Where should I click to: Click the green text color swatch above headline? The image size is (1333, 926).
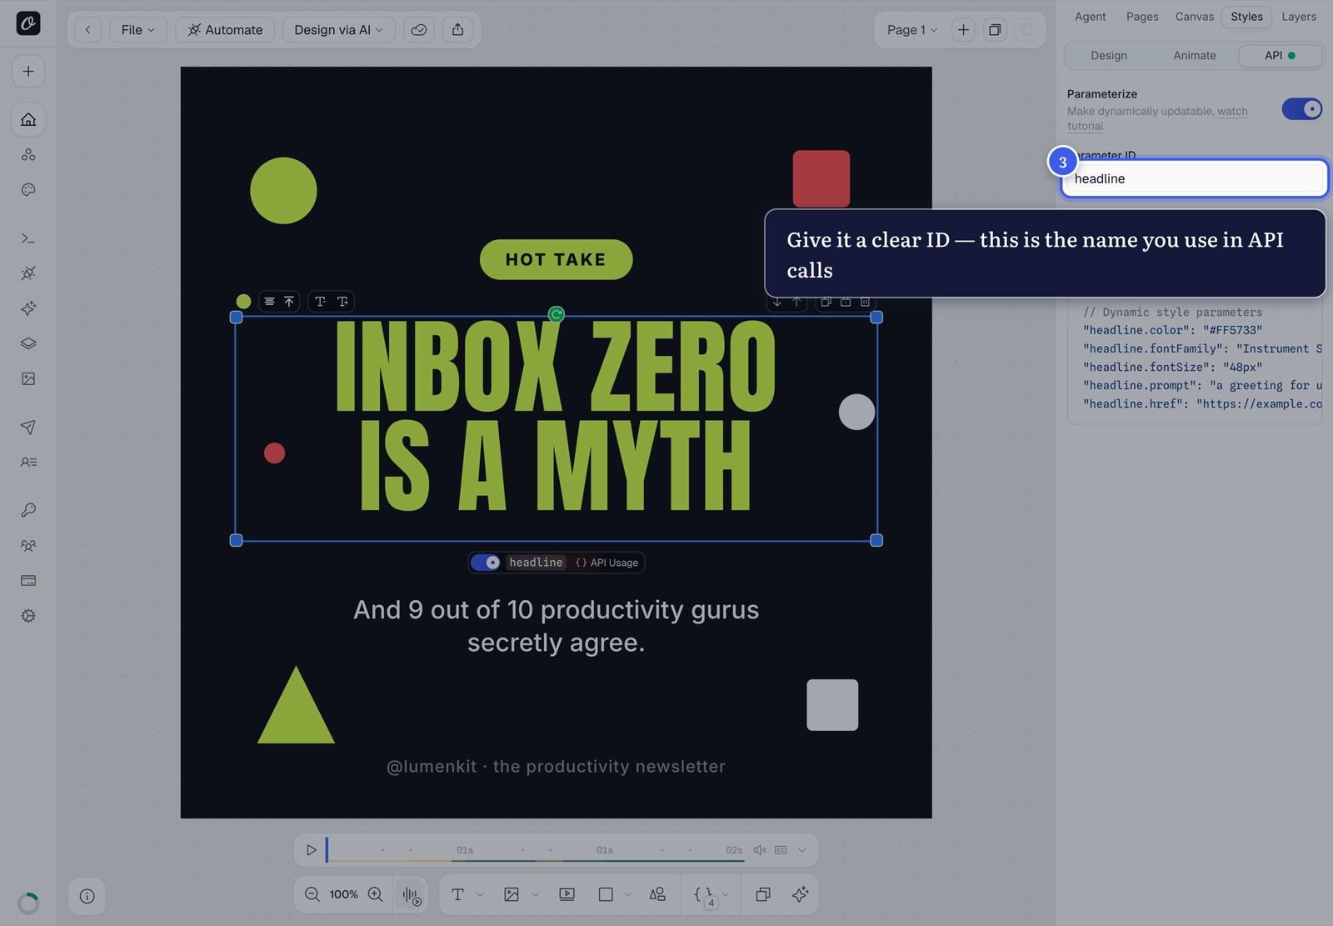coord(243,301)
